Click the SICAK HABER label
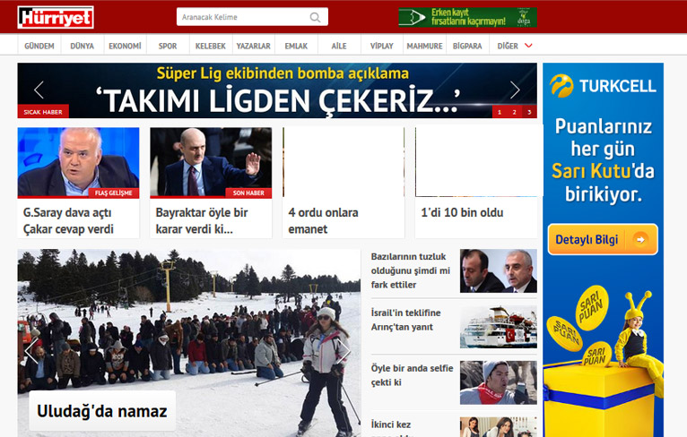Viewport: 687px width, 437px height. (x=43, y=112)
